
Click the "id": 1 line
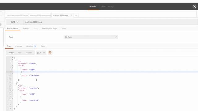coord(21,62)
